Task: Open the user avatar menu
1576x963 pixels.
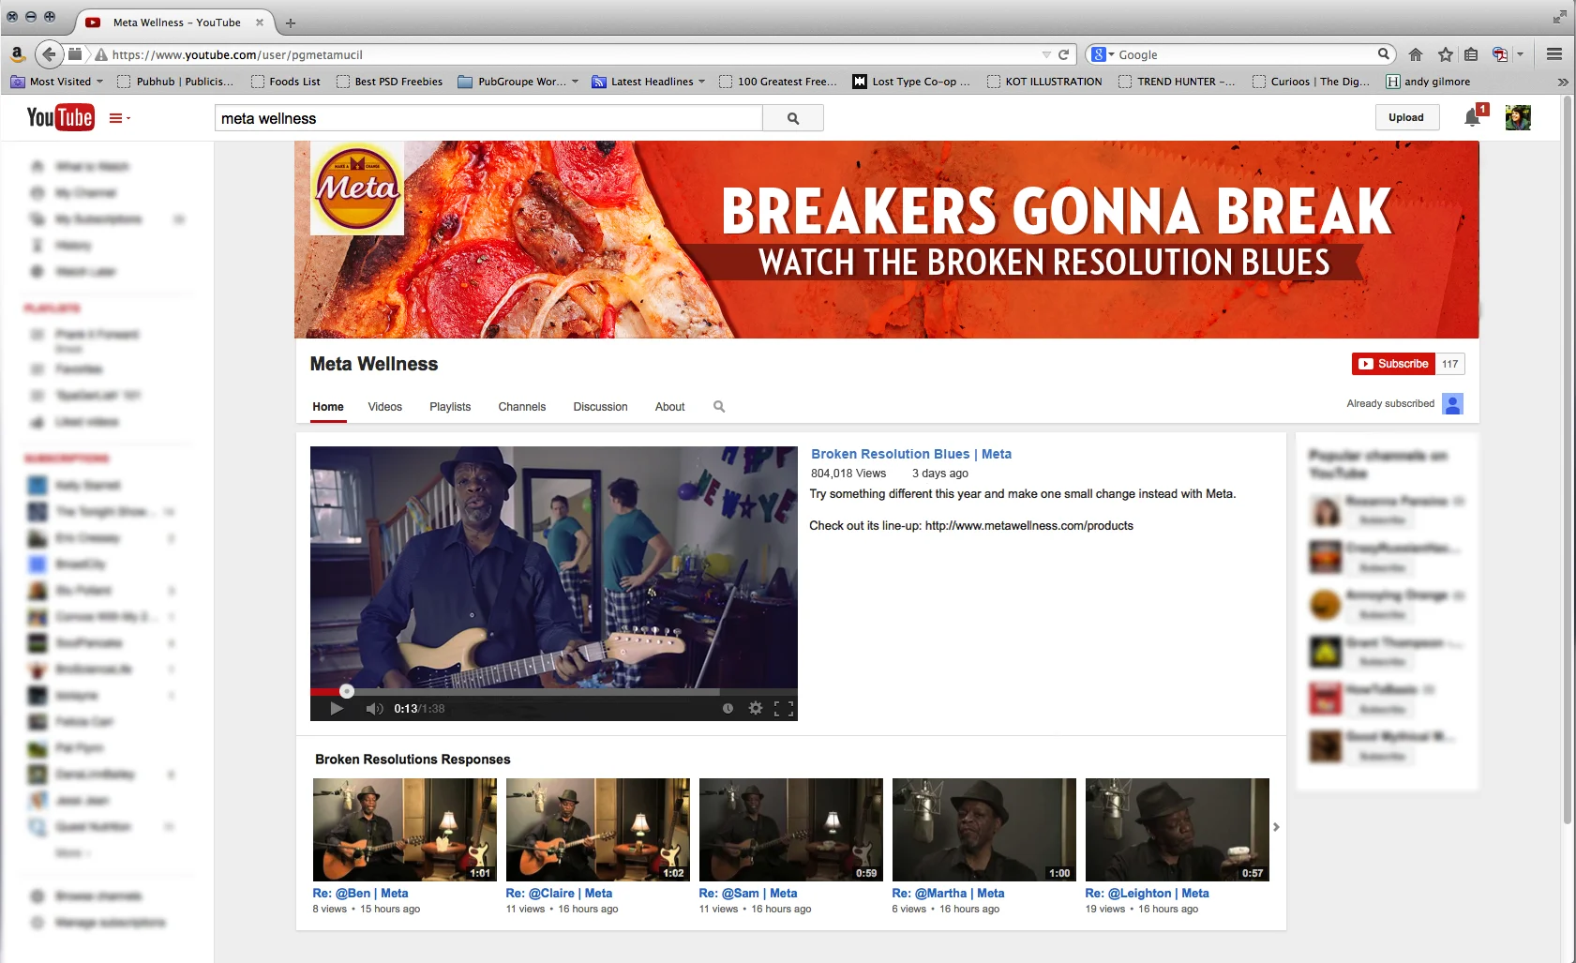Action: [1518, 117]
